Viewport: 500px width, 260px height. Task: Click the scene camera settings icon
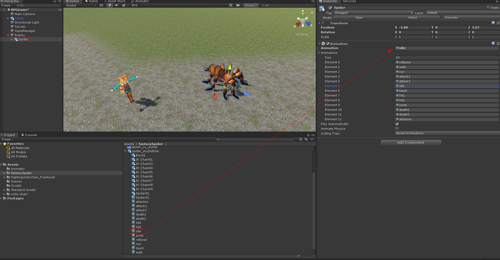[x=238, y=5]
